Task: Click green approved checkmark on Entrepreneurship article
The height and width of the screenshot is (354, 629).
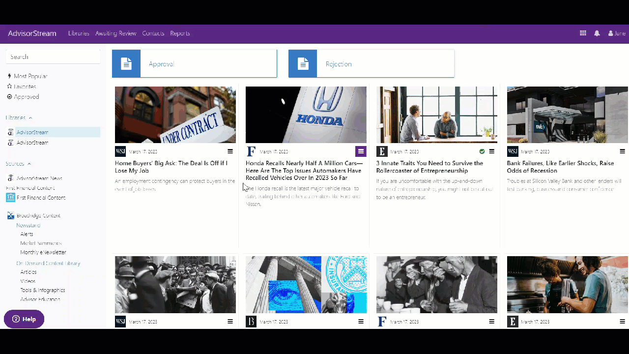Action: point(482,151)
